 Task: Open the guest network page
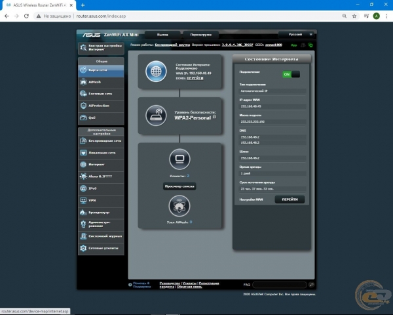pyautogui.click(x=101, y=94)
